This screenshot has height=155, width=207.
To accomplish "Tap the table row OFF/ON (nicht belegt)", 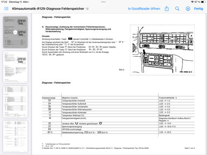I will click(x=118, y=129).
